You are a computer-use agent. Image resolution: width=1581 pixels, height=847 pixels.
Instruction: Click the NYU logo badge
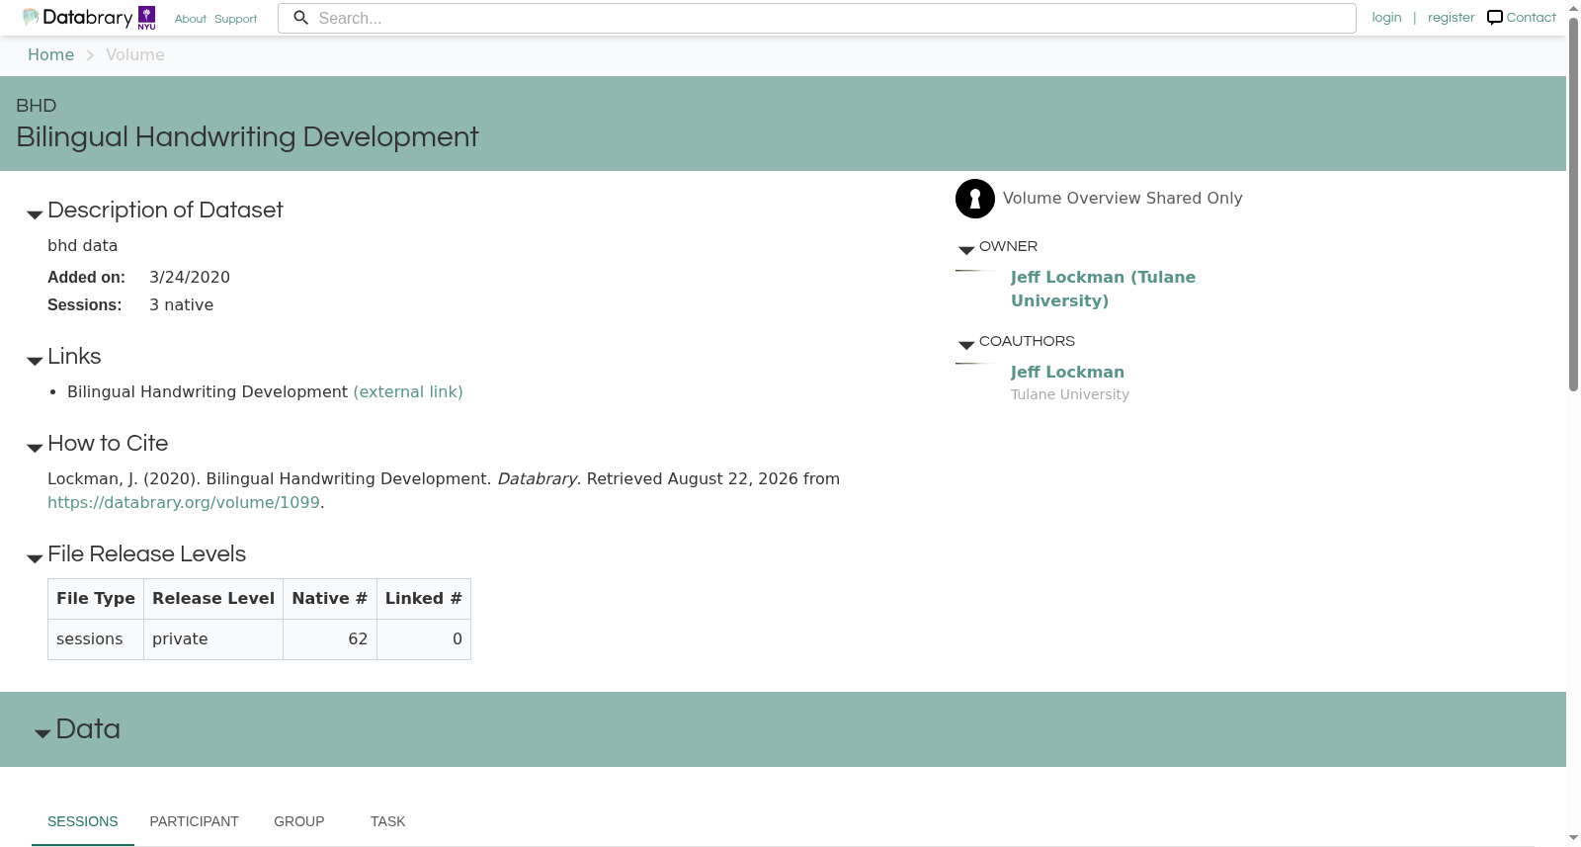pyautogui.click(x=146, y=18)
